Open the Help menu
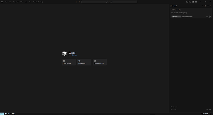 click(42, 2)
